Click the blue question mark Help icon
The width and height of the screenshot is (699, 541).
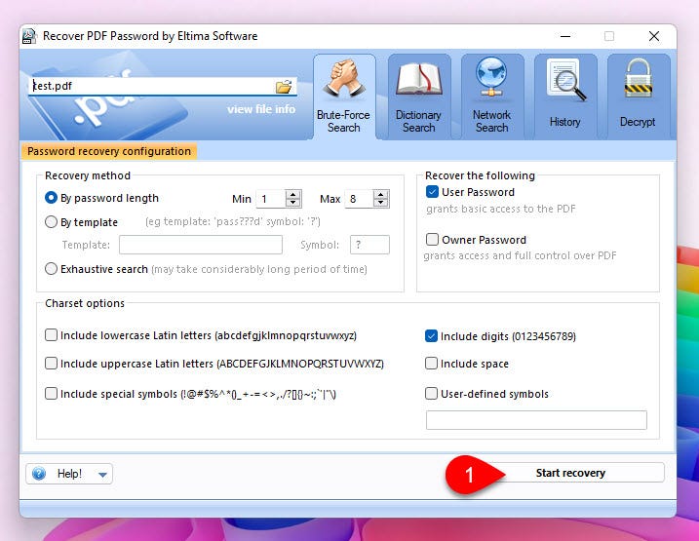point(39,474)
